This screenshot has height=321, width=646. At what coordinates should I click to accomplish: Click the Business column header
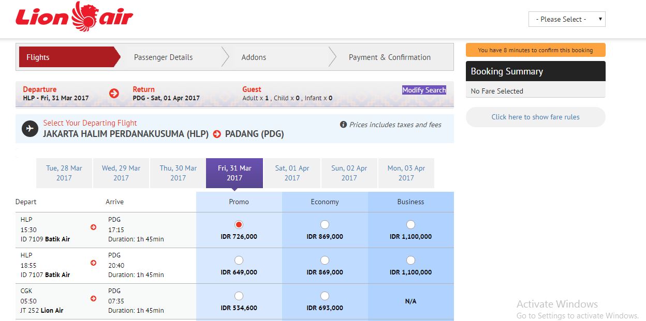coord(411,202)
